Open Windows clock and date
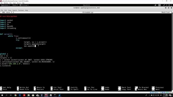This screenshot has width=173, height=97. pyautogui.click(x=165, y=95)
